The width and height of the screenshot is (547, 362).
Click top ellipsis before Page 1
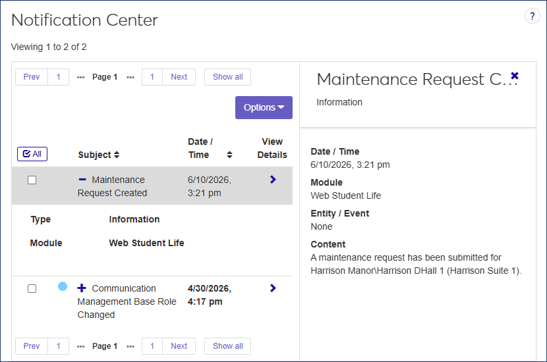point(80,78)
